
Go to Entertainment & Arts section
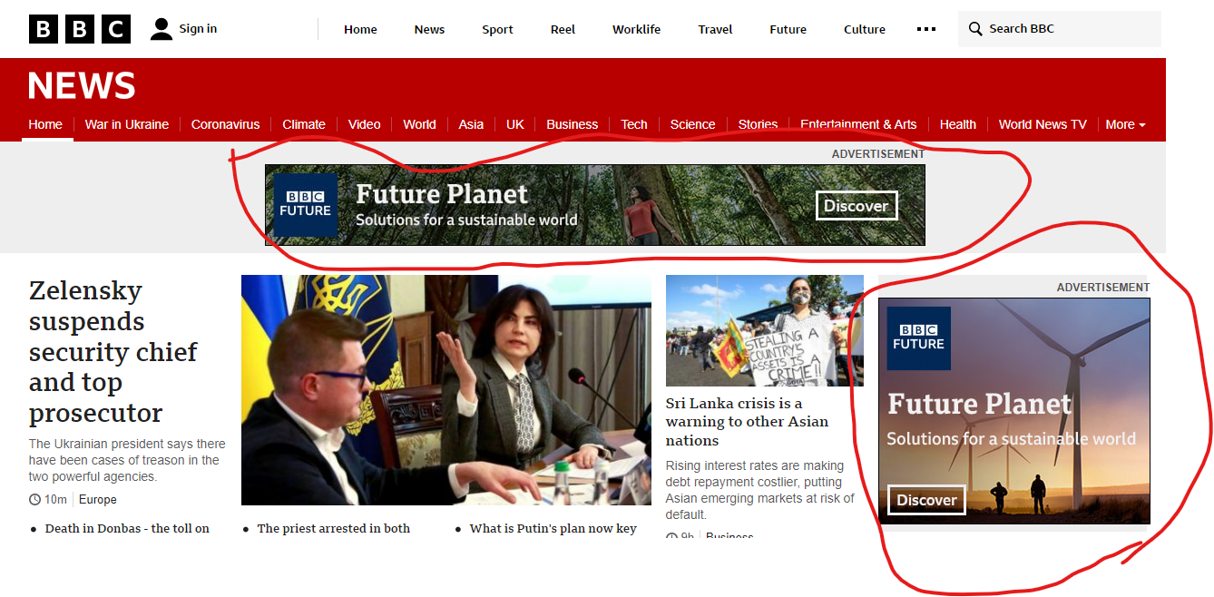click(858, 124)
